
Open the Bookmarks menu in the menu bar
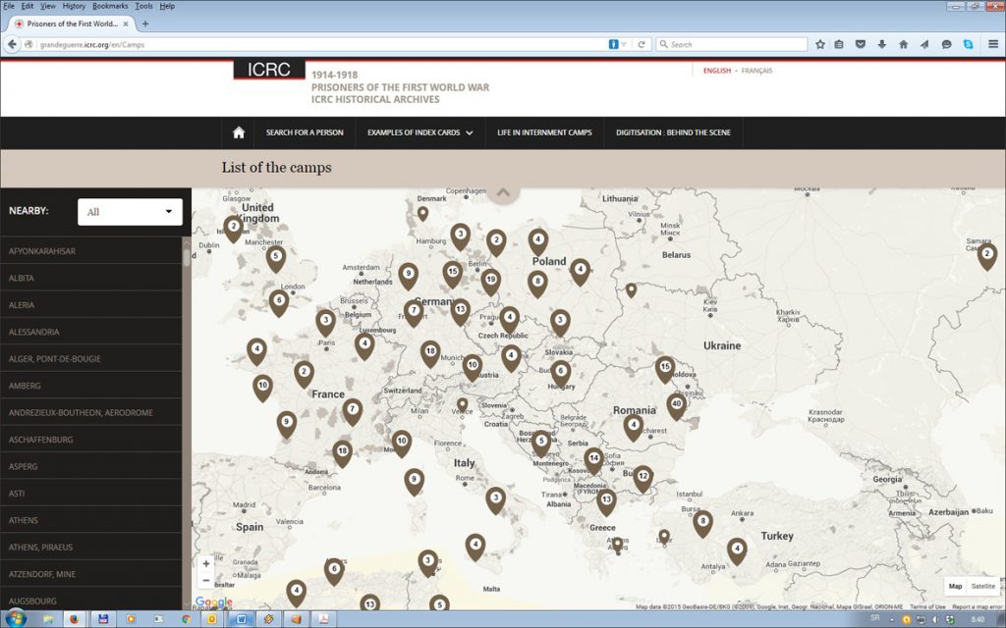[x=110, y=6]
